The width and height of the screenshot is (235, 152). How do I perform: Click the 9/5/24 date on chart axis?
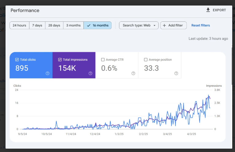coord(22,134)
